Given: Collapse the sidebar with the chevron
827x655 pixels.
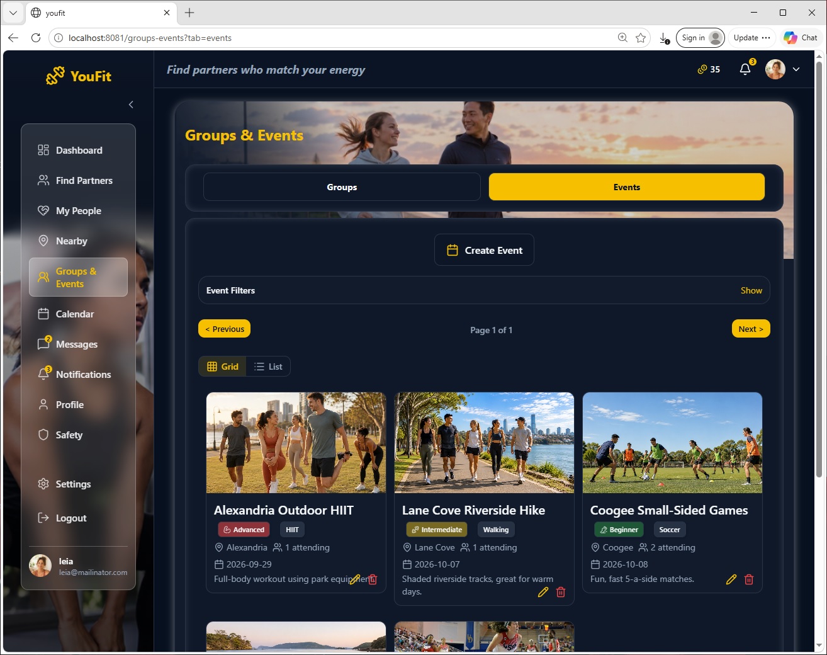Looking at the screenshot, I should tap(131, 105).
